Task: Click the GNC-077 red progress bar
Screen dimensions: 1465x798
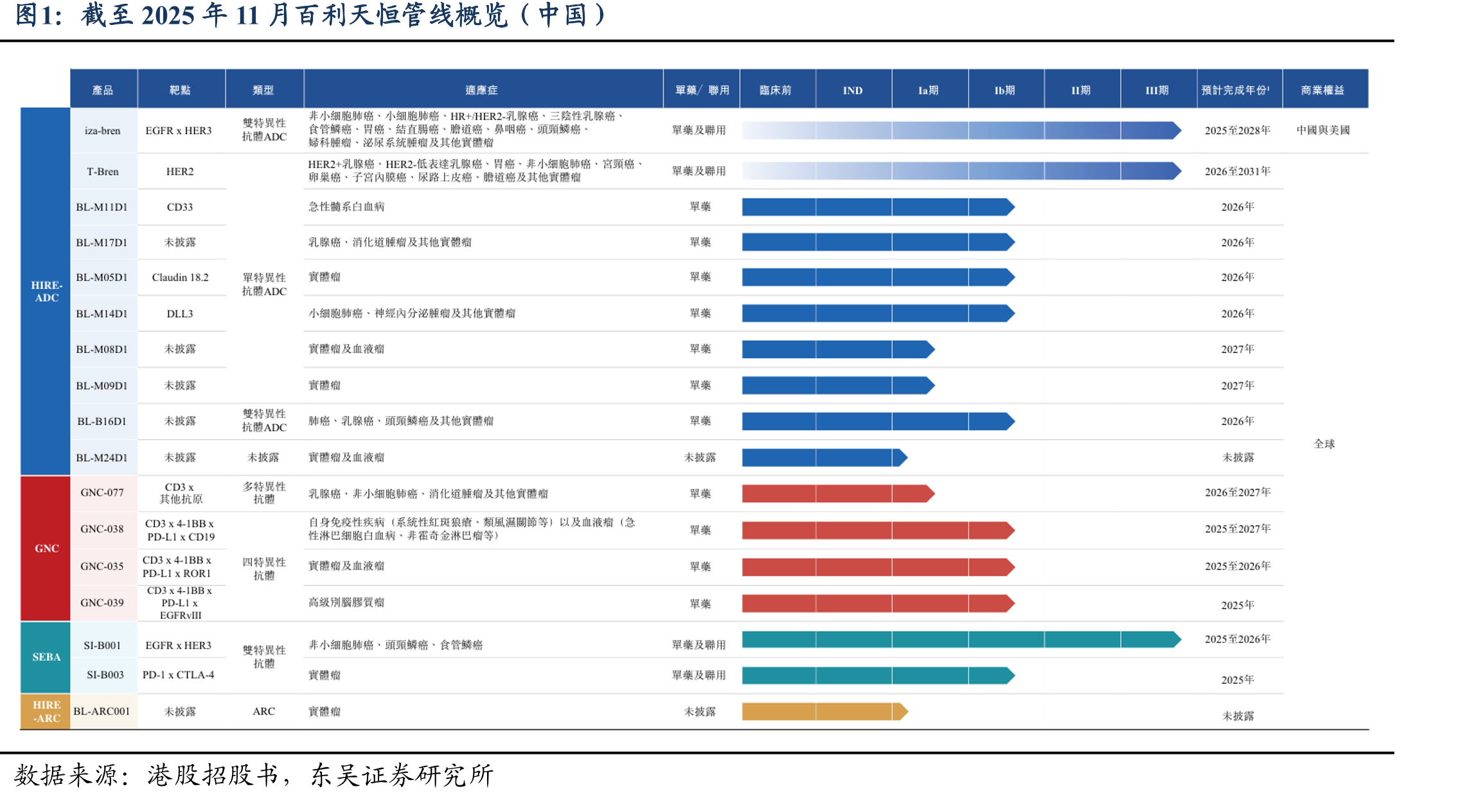Action: click(x=839, y=493)
